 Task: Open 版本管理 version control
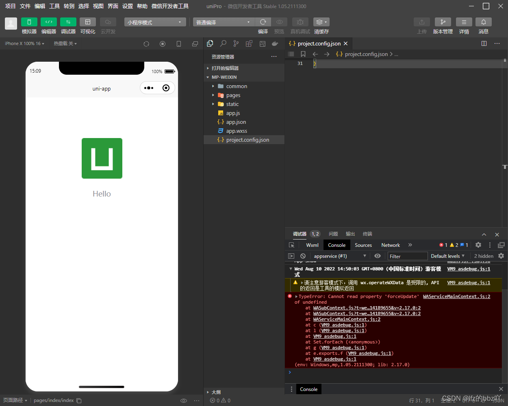pos(443,22)
